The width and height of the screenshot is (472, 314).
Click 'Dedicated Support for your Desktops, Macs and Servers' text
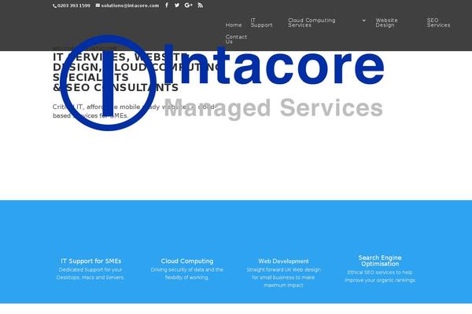click(90, 273)
